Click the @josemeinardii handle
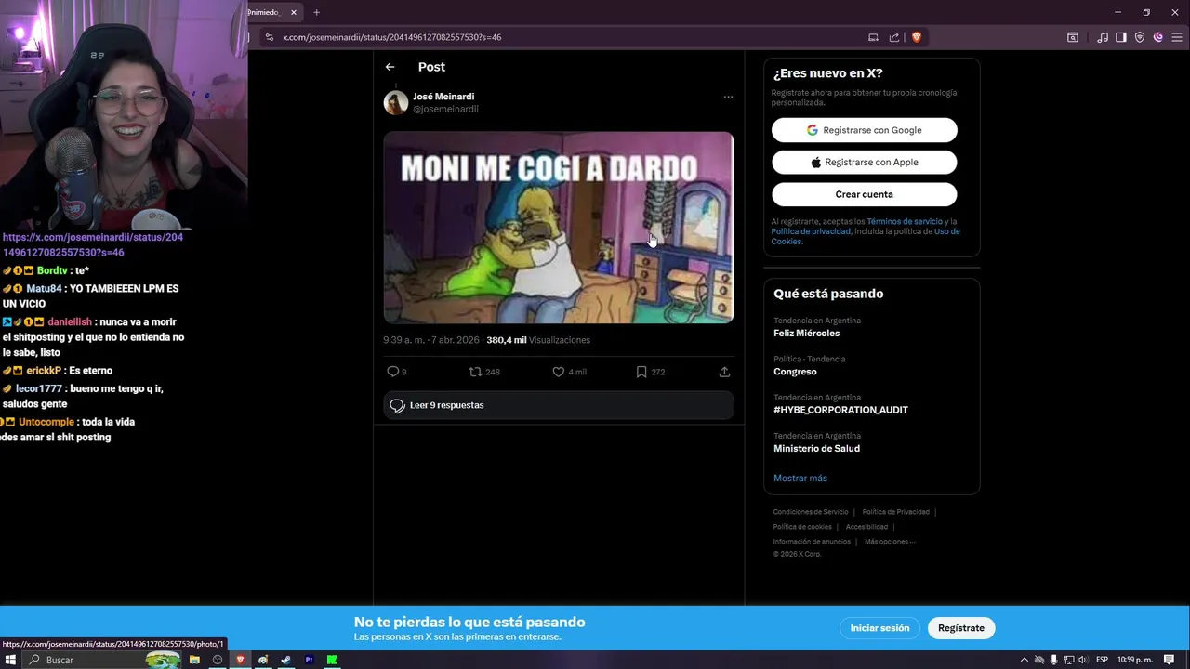Screen dimensions: 1190x669 (445, 109)
